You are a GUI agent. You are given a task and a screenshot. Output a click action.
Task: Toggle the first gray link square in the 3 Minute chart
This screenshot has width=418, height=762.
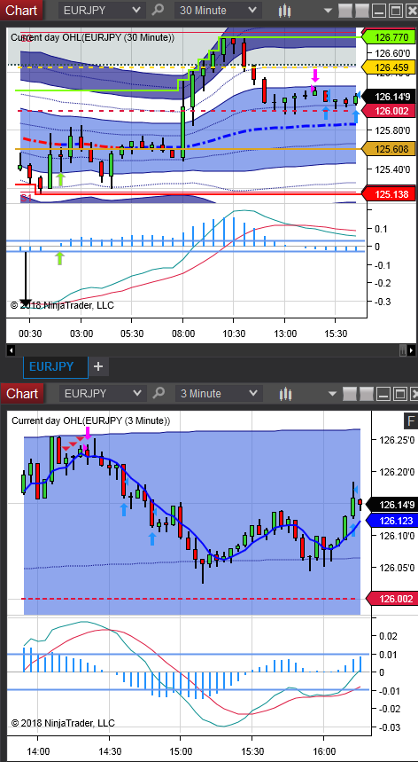click(x=348, y=394)
